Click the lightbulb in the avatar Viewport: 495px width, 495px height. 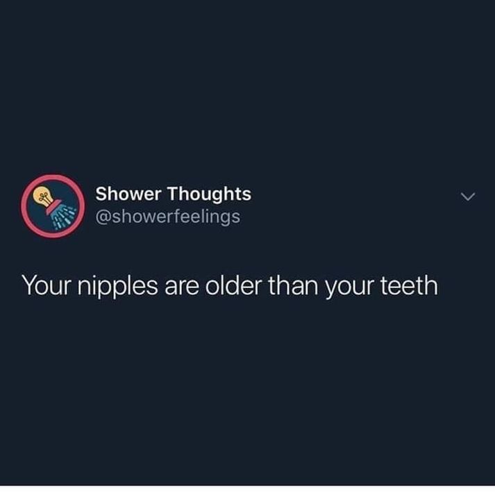click(x=43, y=196)
